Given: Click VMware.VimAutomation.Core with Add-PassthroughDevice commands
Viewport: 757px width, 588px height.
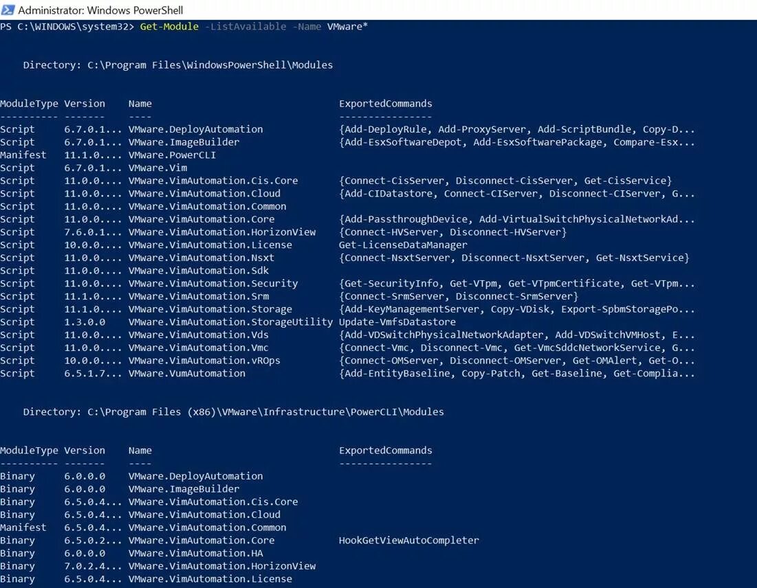Looking at the screenshot, I should [201, 220].
